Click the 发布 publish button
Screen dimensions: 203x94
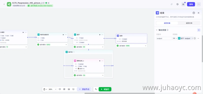pyautogui.click(x=191, y=4)
